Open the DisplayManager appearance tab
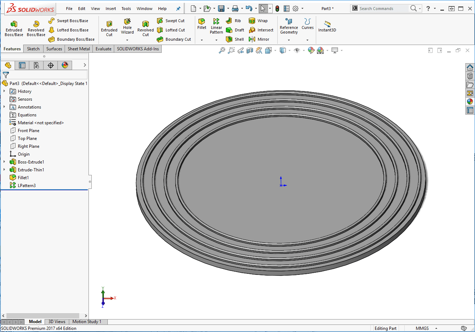This screenshot has height=332, width=475. tap(65, 65)
